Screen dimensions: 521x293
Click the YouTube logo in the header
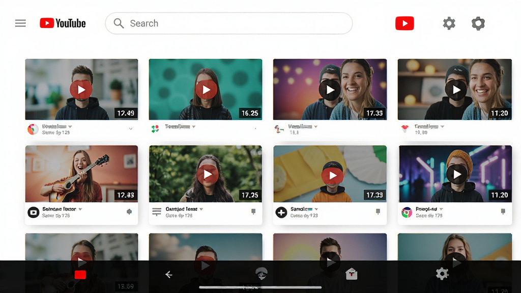click(x=63, y=23)
